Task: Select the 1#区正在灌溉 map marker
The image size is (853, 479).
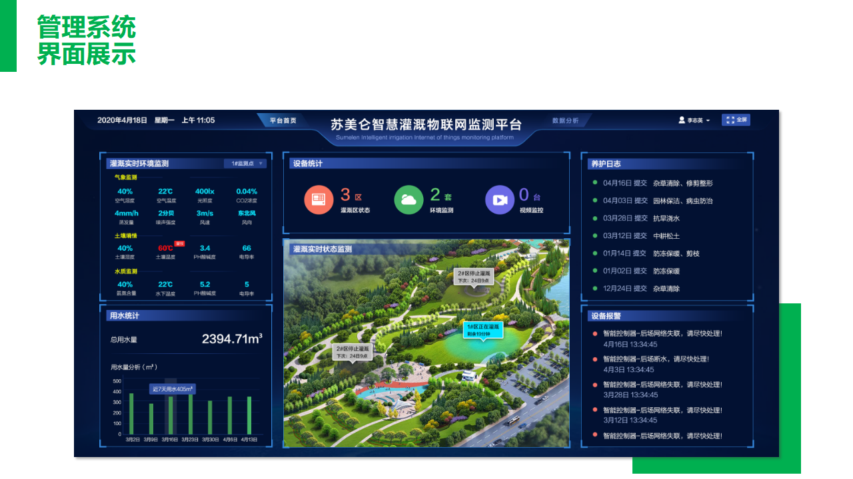Action: click(x=483, y=330)
